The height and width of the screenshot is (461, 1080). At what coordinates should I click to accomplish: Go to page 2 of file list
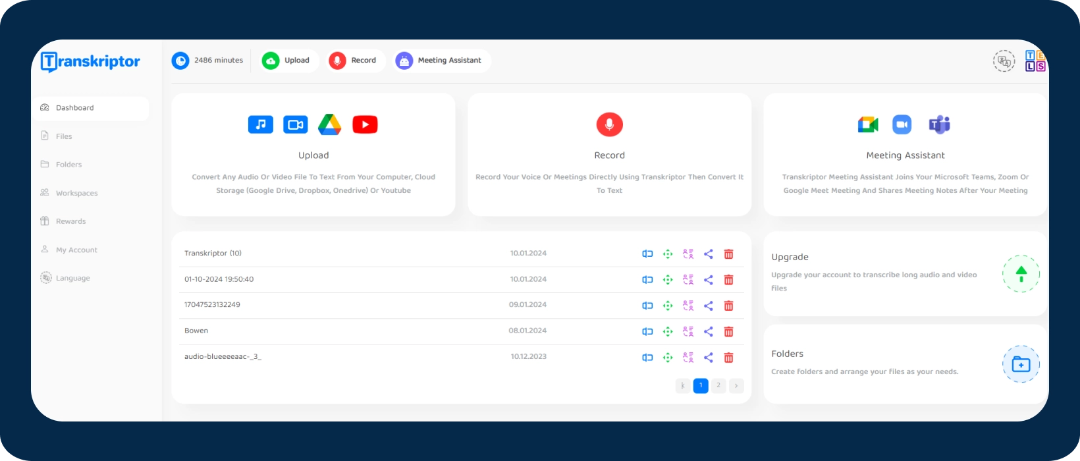pyautogui.click(x=718, y=386)
